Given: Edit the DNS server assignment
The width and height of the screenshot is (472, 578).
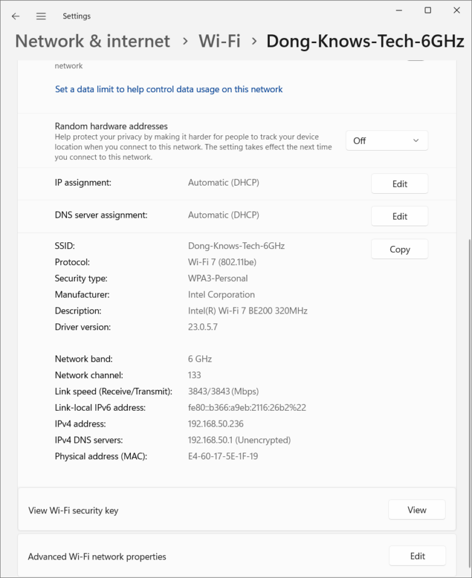Looking at the screenshot, I should click(x=399, y=216).
